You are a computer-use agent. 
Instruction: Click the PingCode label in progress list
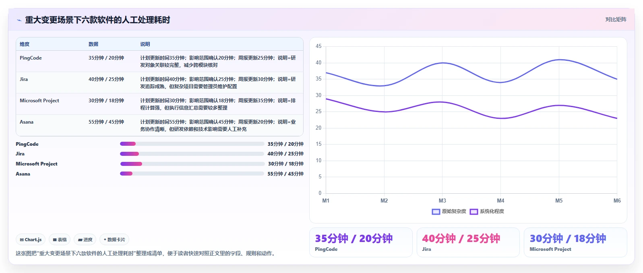27,144
